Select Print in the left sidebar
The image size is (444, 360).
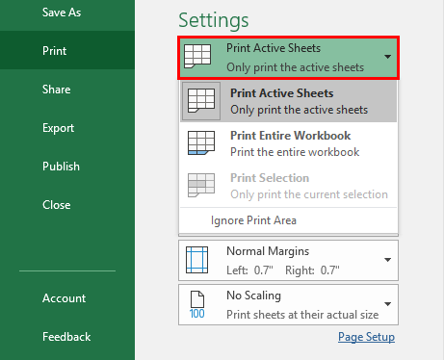(67, 50)
